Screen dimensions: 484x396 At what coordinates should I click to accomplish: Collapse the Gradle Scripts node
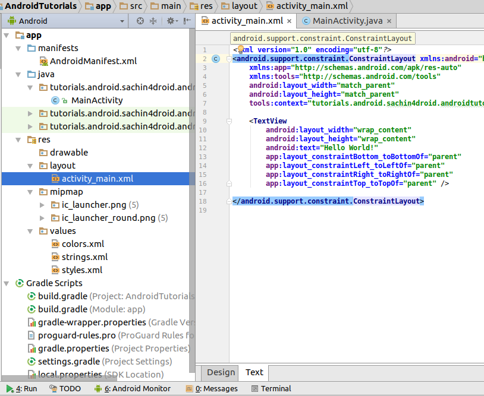(x=6, y=283)
